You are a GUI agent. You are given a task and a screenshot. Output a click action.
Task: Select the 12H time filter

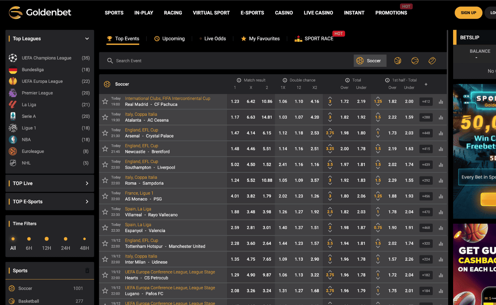[46, 243]
